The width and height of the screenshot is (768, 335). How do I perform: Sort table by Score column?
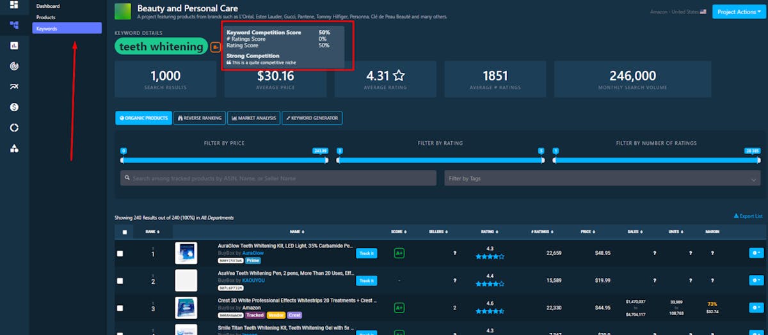399,231
